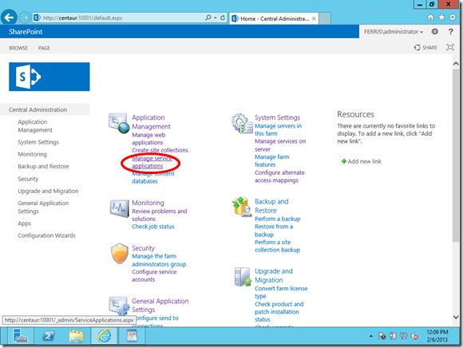This screenshot has width=463, height=348.
Task: Open the BROWSE ribbon tab
Action: [18, 48]
